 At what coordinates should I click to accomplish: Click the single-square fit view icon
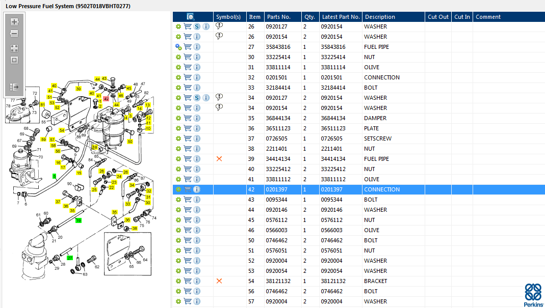pos(14,60)
